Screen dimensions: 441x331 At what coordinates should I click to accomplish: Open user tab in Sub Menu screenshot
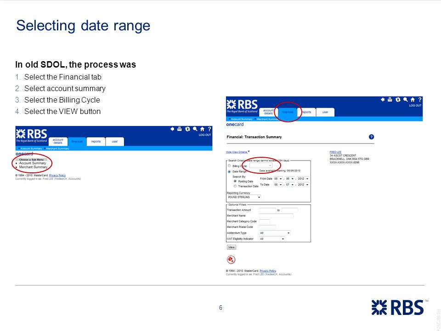pyautogui.click(x=115, y=142)
